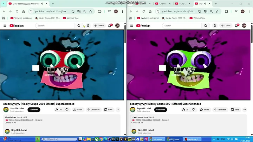Open notifications bell in left YouTube
Image resolution: width=253 pixels, height=142 pixels.
(110, 26)
